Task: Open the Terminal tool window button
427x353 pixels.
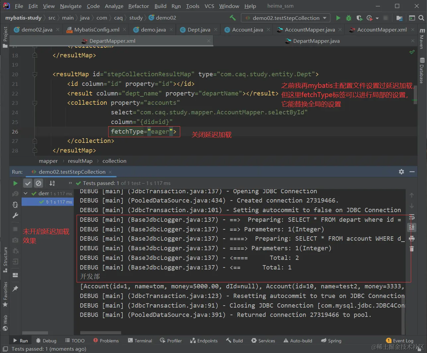Action: click(x=140, y=340)
